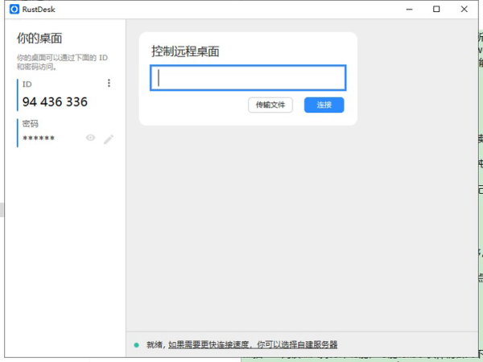Viewport: 483px width, 362px height.
Task: Click the 传输文件 button
Action: coord(270,105)
